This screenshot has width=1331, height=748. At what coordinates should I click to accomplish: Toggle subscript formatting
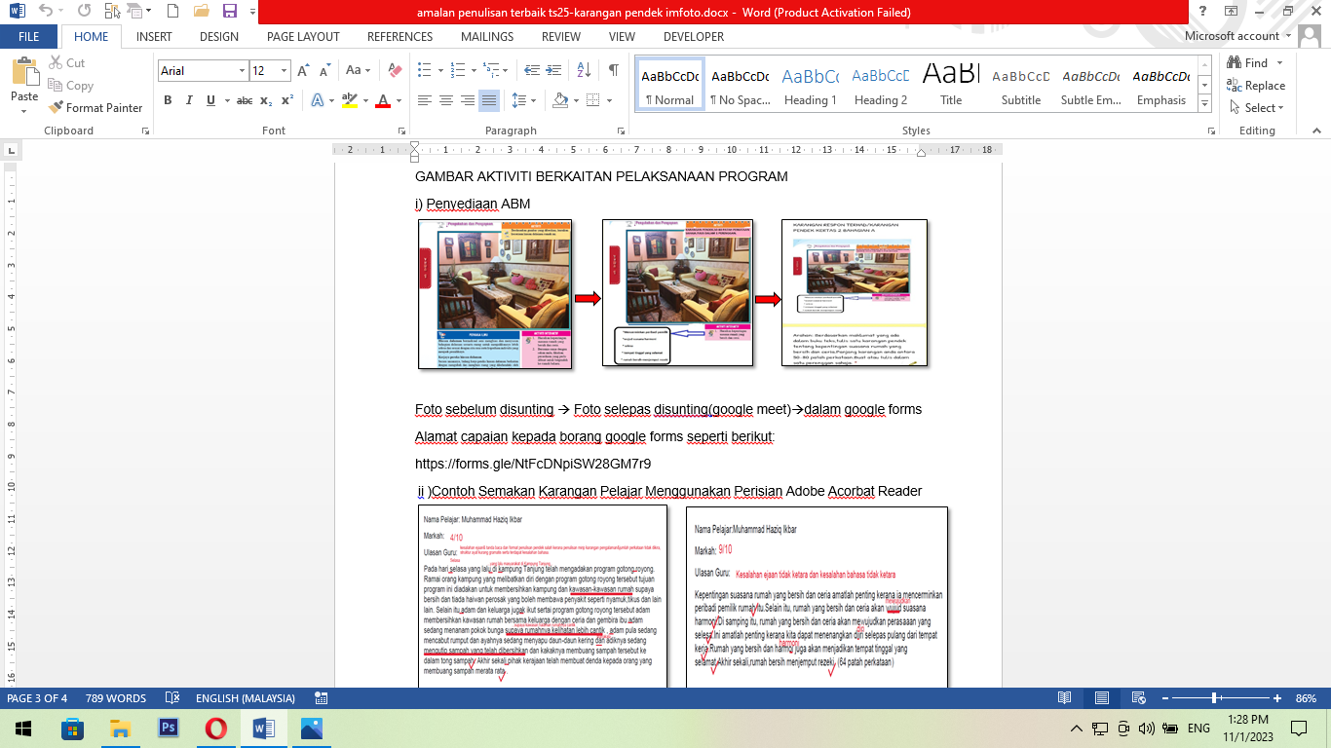coord(268,100)
